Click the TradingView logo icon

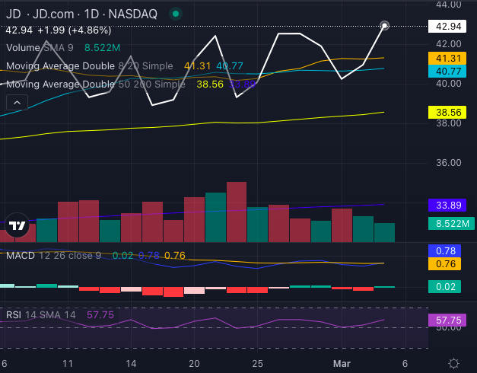(17, 226)
